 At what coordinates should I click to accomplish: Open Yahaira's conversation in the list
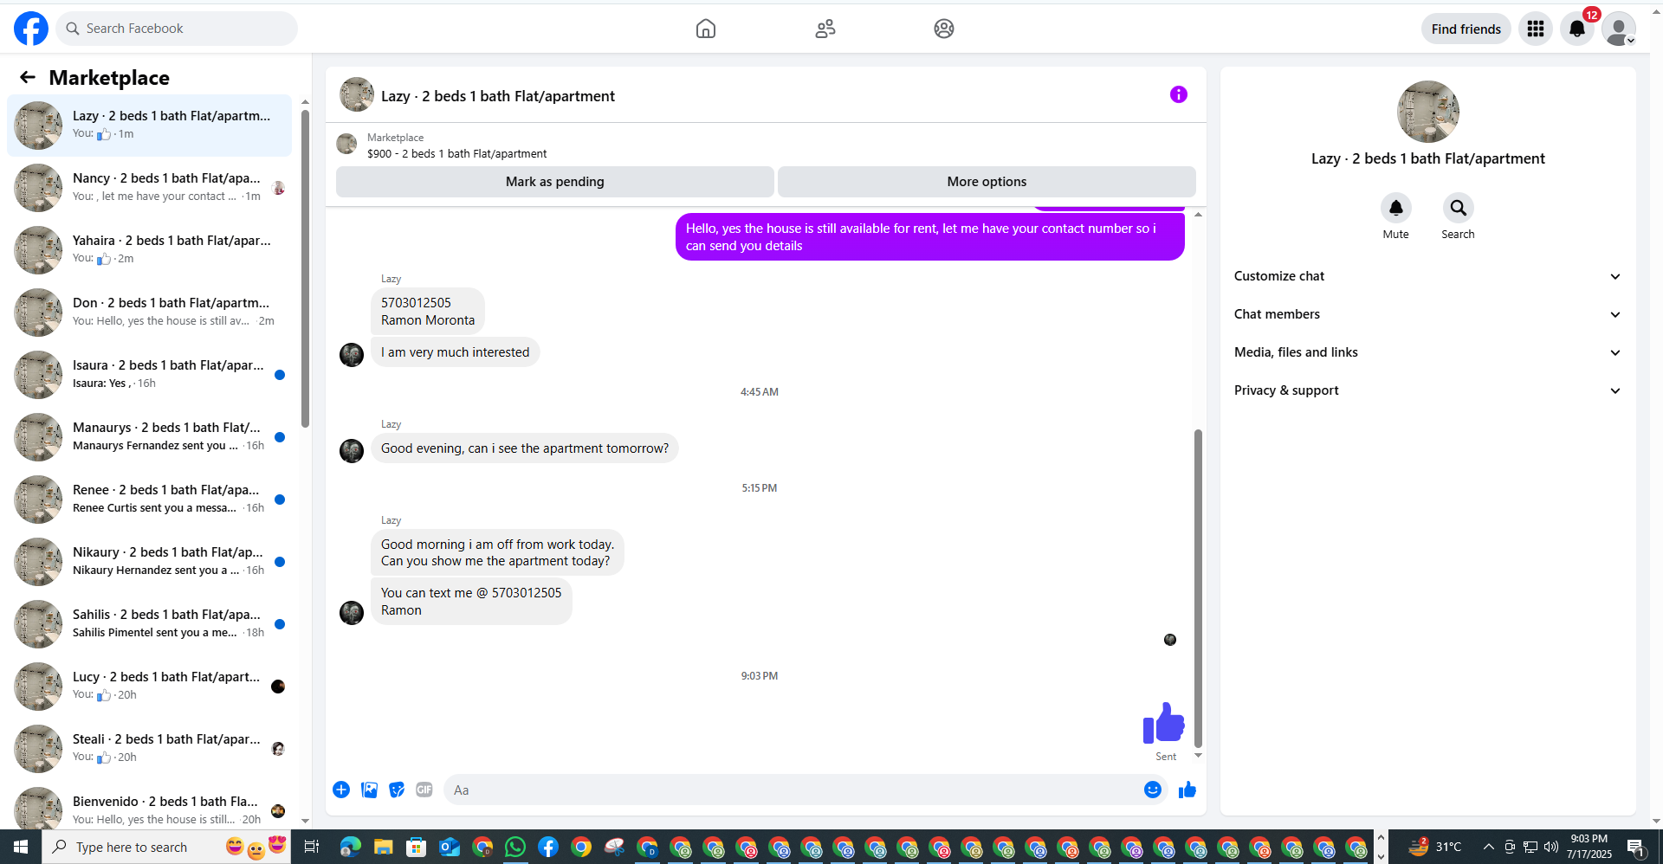pos(150,250)
